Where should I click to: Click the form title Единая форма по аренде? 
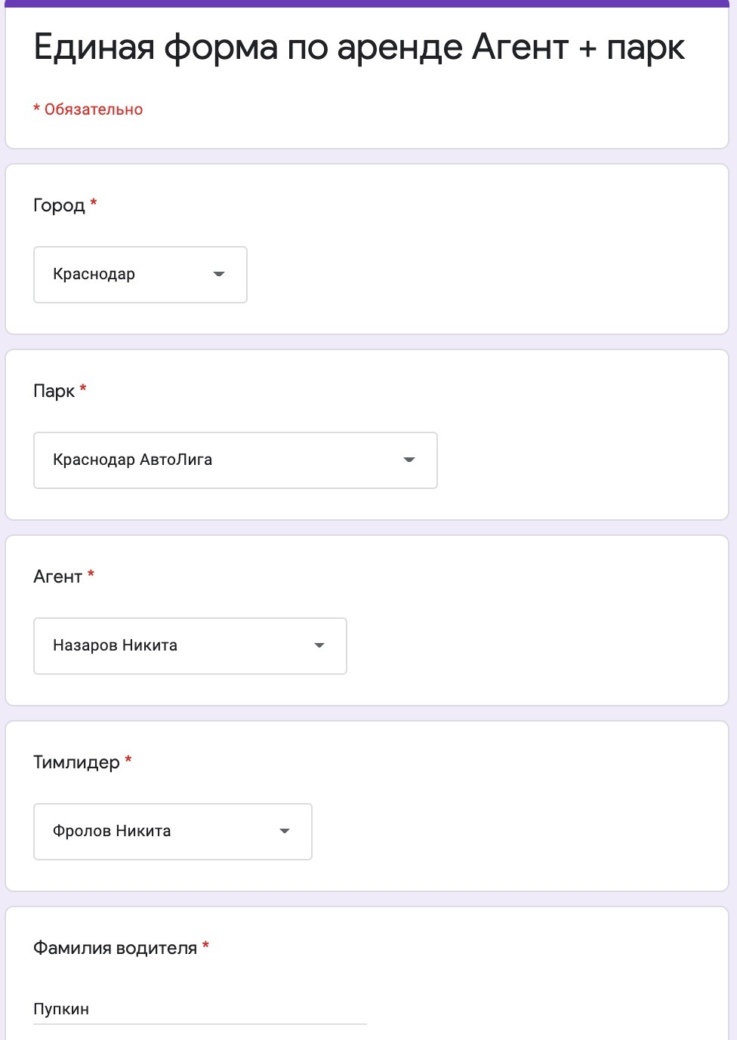[359, 48]
